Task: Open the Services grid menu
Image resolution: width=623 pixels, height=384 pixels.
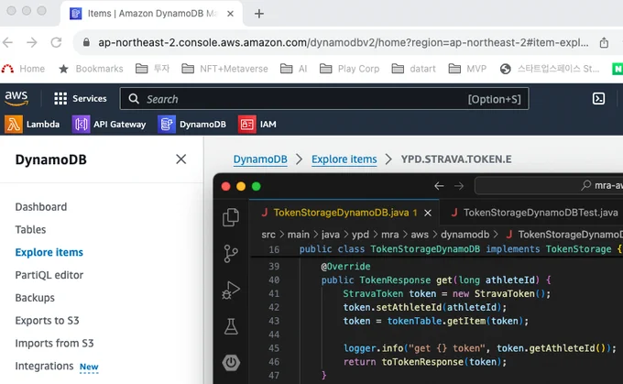Action: [81, 98]
